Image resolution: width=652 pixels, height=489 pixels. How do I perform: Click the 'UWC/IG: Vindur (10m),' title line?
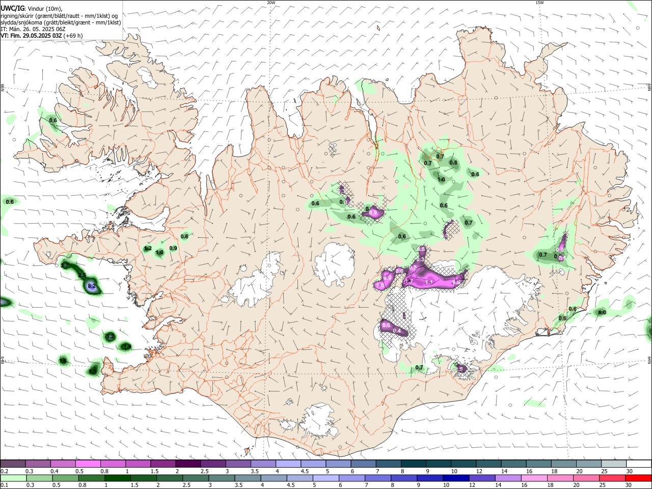click(x=32, y=9)
